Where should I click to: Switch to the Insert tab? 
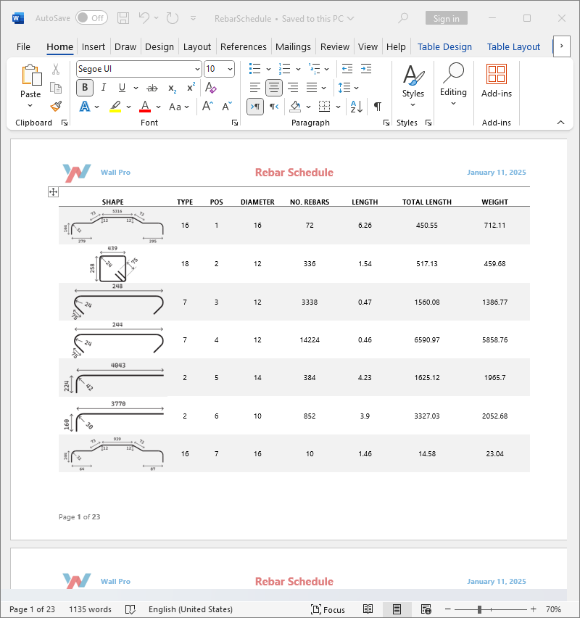coord(94,47)
